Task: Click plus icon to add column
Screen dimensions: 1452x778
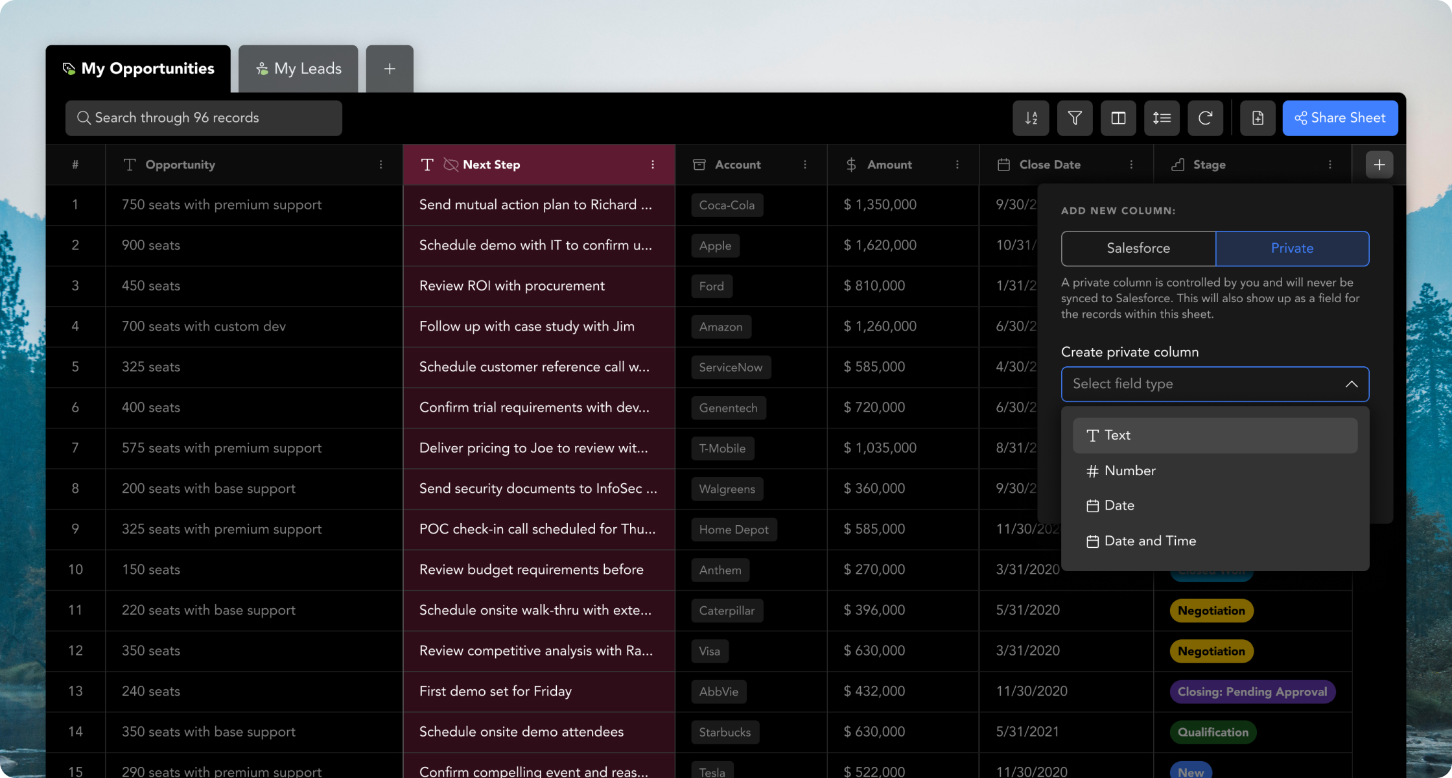Action: [1379, 165]
